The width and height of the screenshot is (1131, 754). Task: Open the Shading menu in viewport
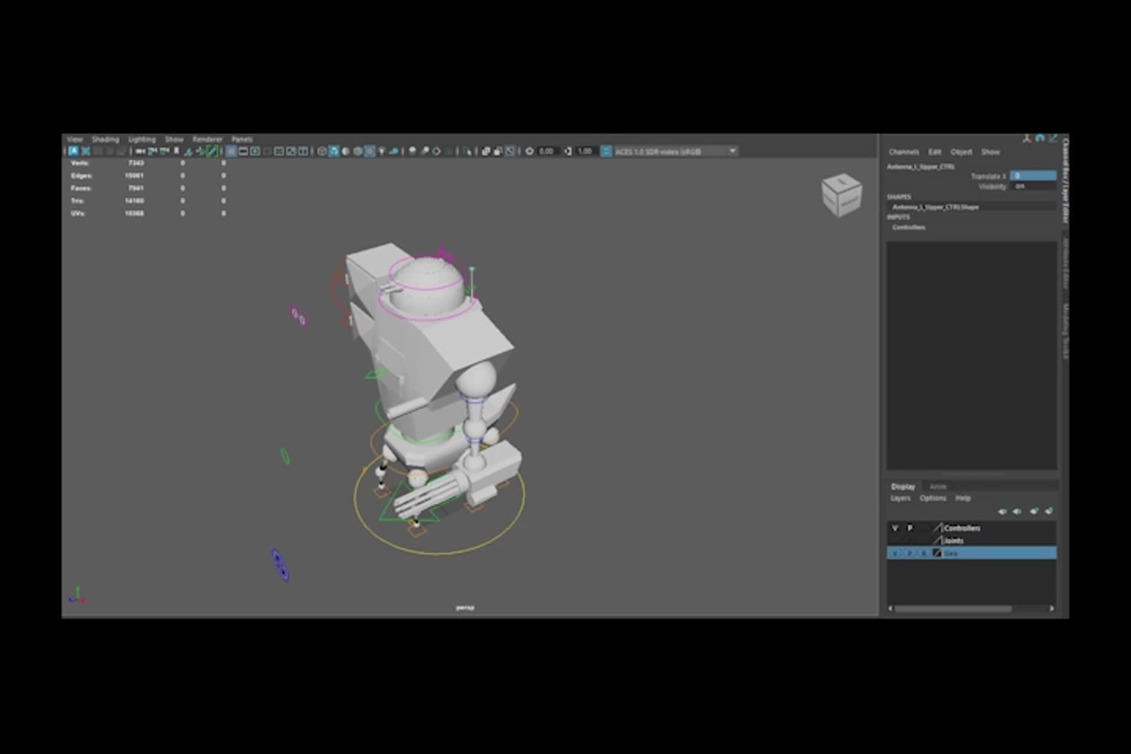point(105,140)
